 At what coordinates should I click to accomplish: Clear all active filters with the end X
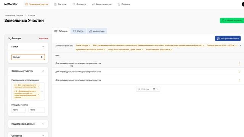240,46
